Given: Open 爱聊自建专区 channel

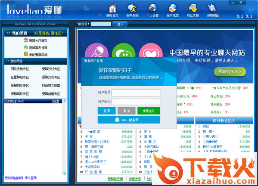Looking at the screenshot, I should 51,94.
